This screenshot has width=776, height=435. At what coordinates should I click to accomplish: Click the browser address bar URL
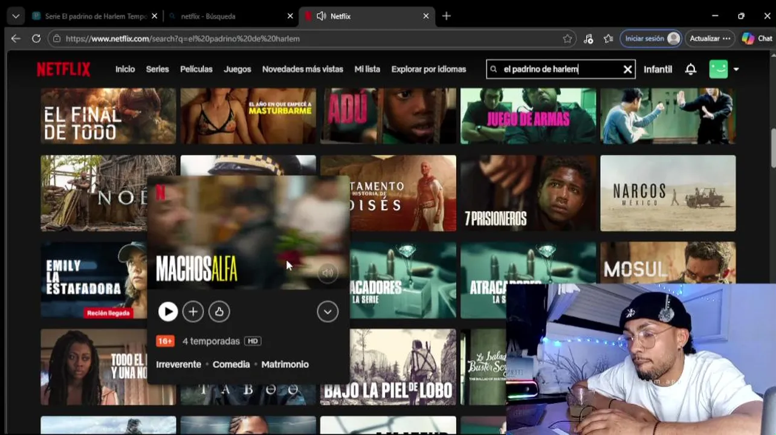[x=183, y=39]
